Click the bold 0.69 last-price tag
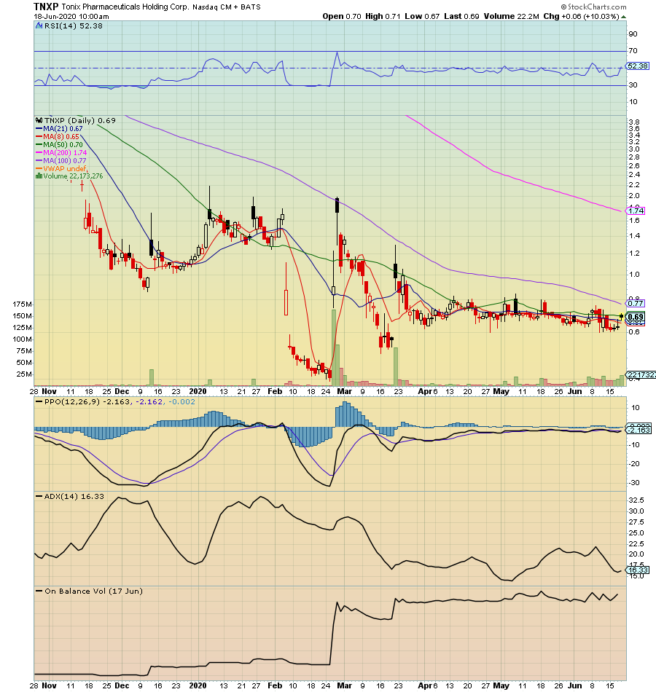 [x=636, y=317]
